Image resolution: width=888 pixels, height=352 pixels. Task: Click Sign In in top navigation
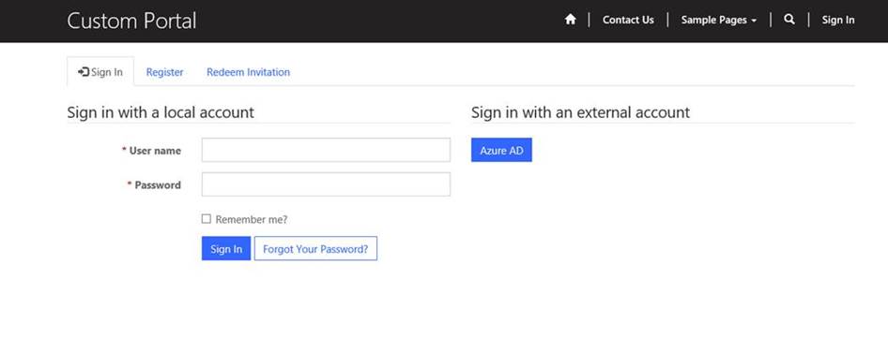[x=838, y=20]
